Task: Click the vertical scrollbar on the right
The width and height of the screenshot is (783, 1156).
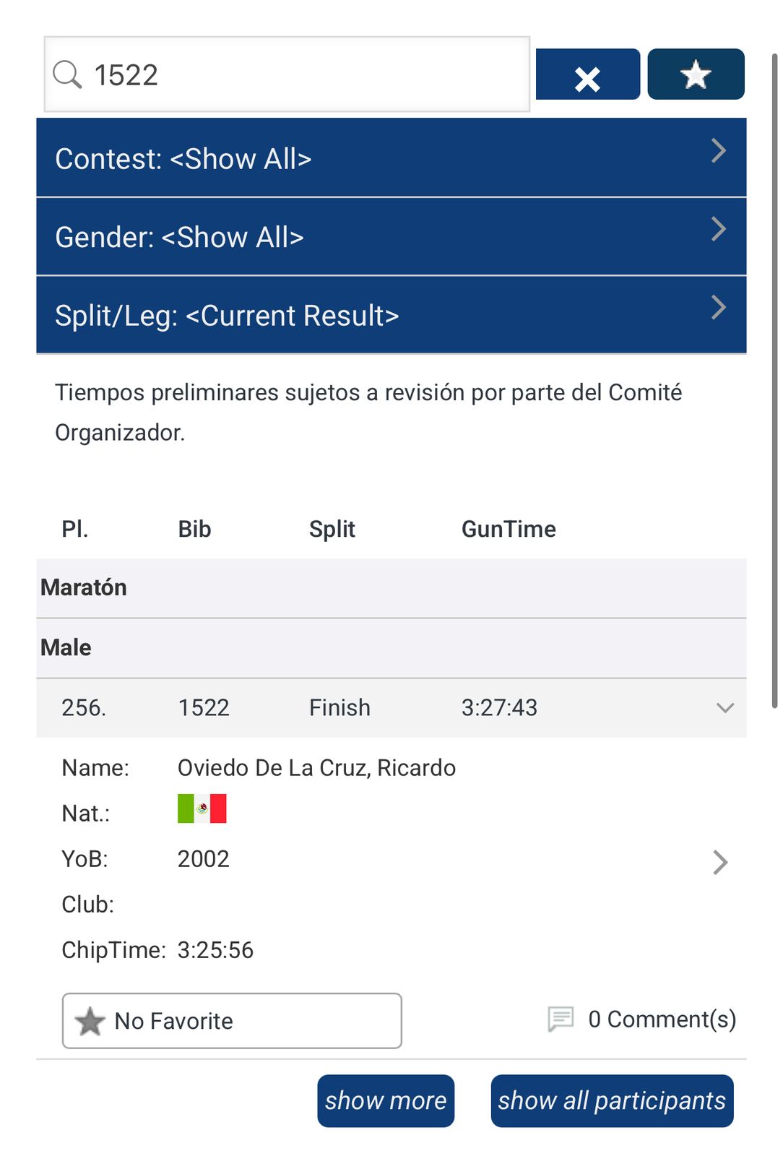Action: [774, 361]
